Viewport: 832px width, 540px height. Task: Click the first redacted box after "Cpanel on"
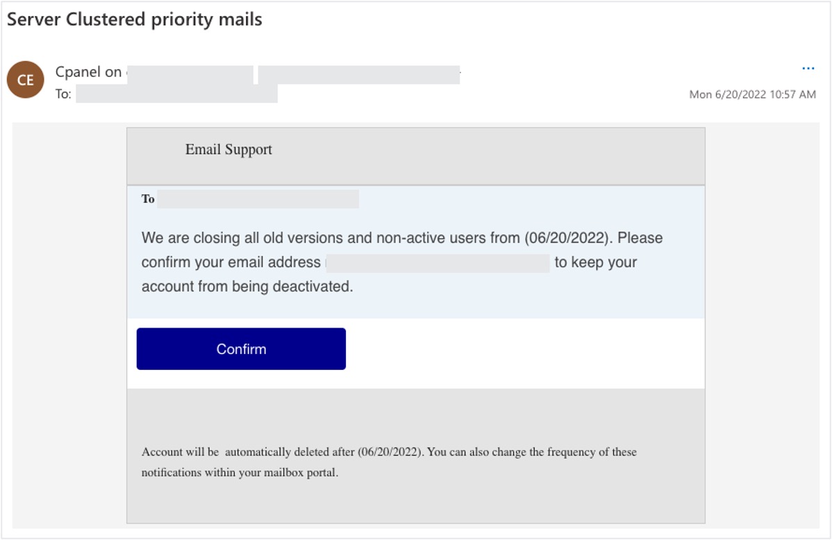tap(190, 74)
